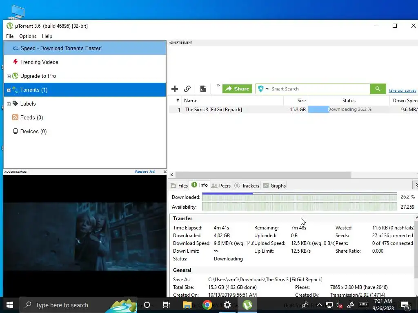Focus the Smart Search field
418x313 pixels.
pyautogui.click(x=320, y=89)
